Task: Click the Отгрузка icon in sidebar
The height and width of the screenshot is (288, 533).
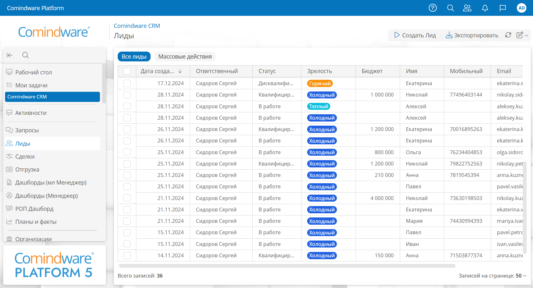Action: pyautogui.click(x=9, y=169)
